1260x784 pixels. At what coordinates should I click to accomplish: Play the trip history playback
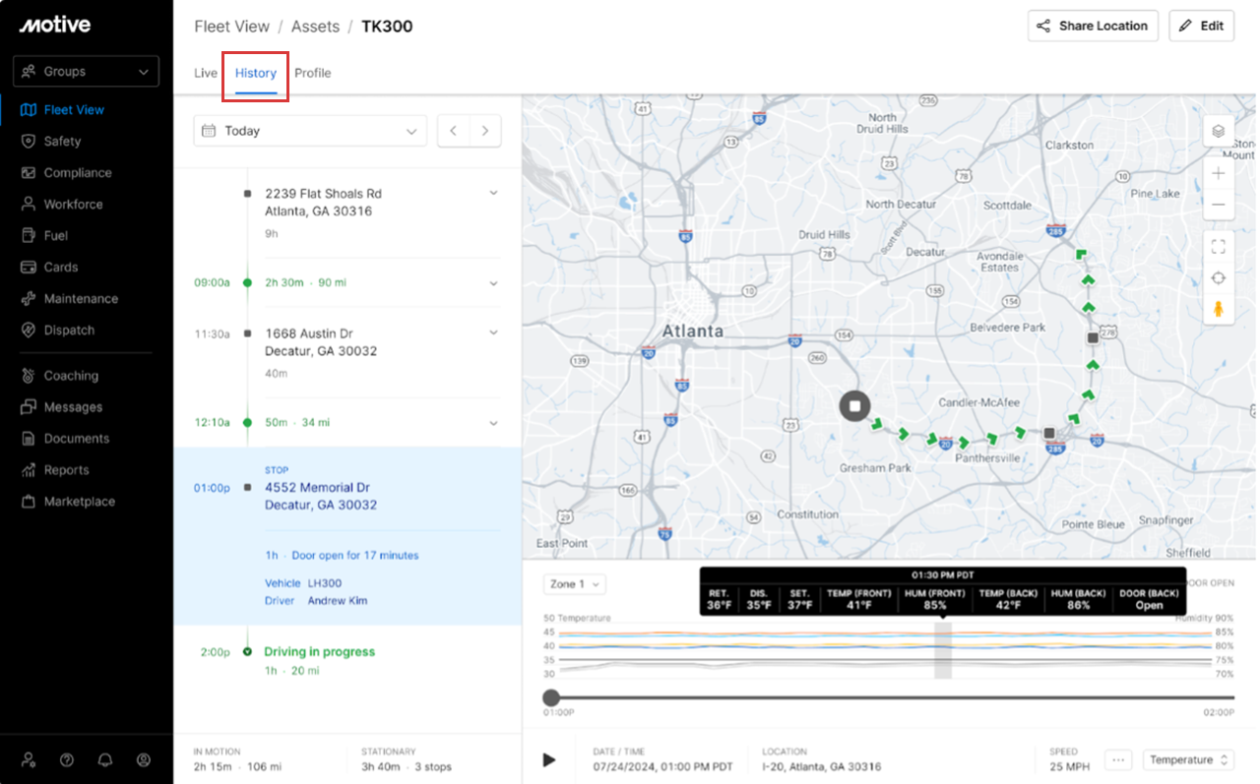(x=549, y=759)
